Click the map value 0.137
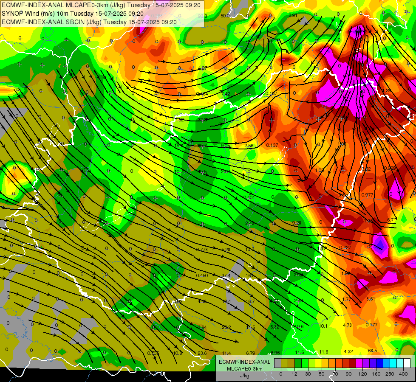Viewport: 416px width, 382px height. (x=272, y=145)
